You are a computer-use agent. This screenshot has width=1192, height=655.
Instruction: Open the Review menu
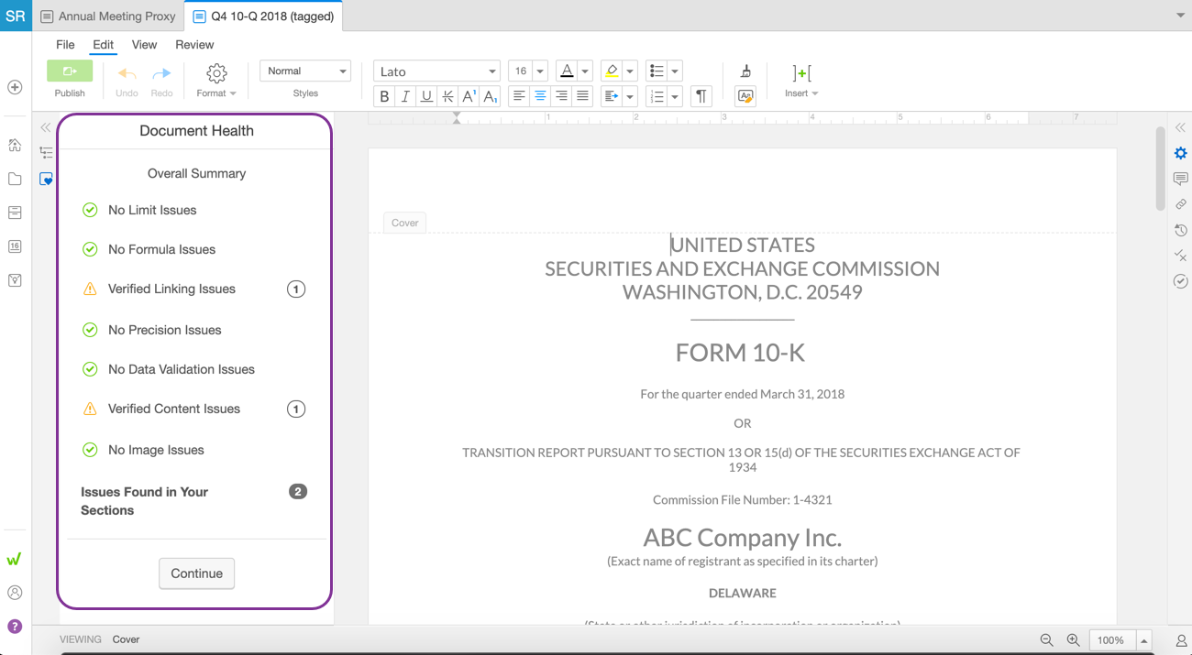coord(194,44)
